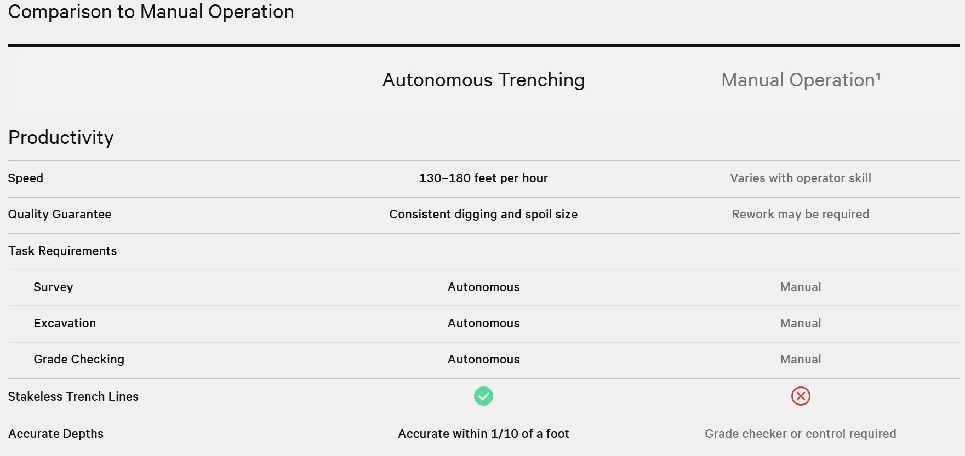Click the Productivity section heading
965x456 pixels.
click(61, 137)
